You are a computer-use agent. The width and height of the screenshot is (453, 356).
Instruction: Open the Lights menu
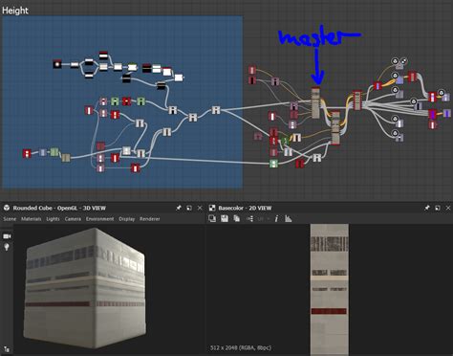point(53,219)
